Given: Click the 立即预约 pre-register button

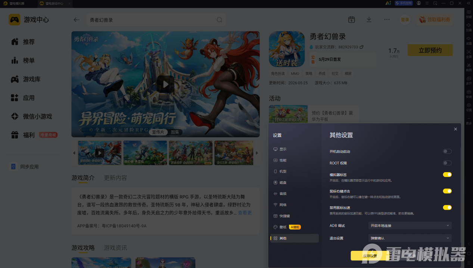Looking at the screenshot, I should tap(430, 50).
